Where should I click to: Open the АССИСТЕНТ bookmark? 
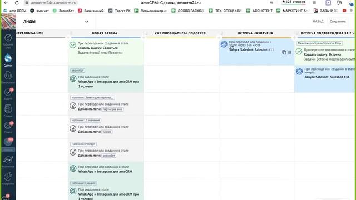tap(260, 11)
